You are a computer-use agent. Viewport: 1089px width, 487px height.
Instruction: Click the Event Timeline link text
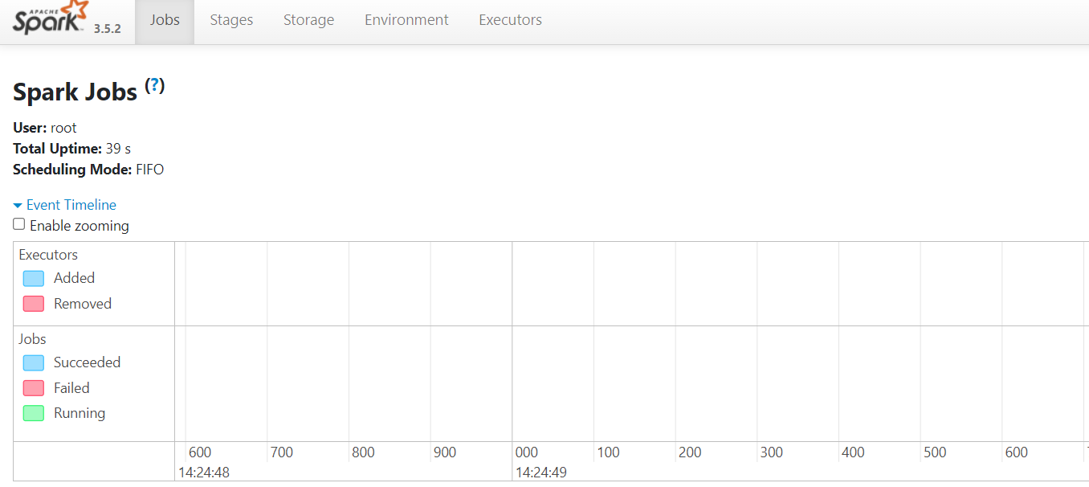(x=71, y=205)
